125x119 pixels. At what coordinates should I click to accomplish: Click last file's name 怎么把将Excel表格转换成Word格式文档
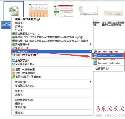click(x=113, y=24)
